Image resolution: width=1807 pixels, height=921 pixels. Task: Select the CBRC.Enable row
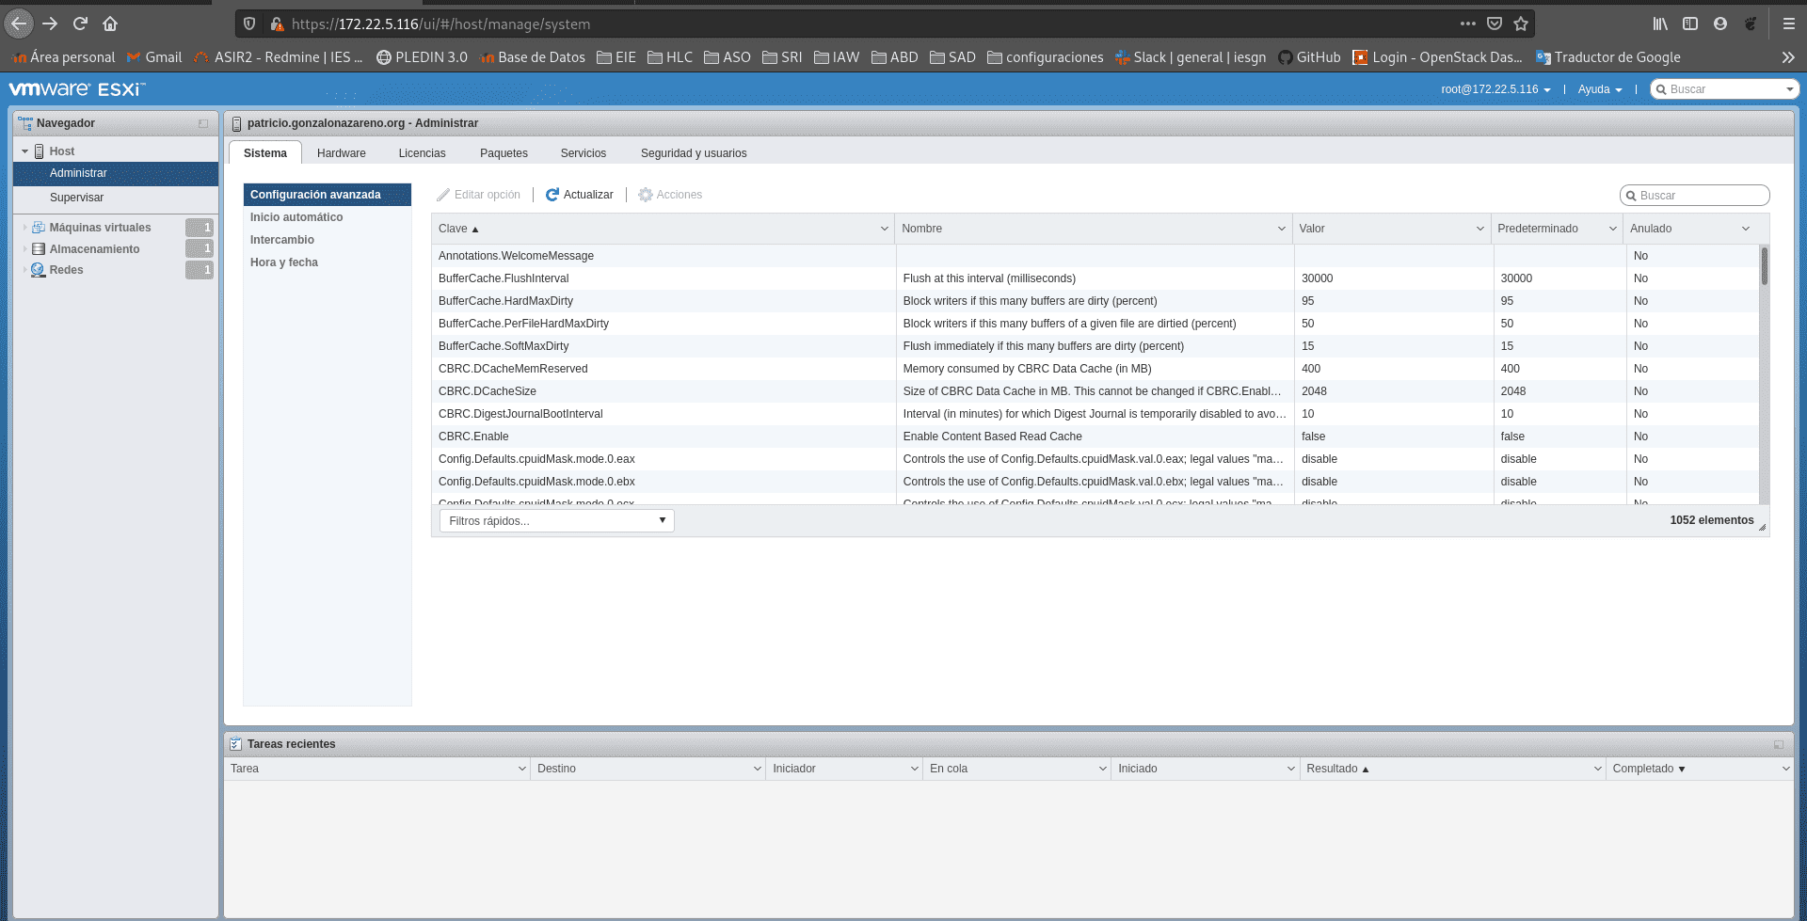[x=1095, y=437]
